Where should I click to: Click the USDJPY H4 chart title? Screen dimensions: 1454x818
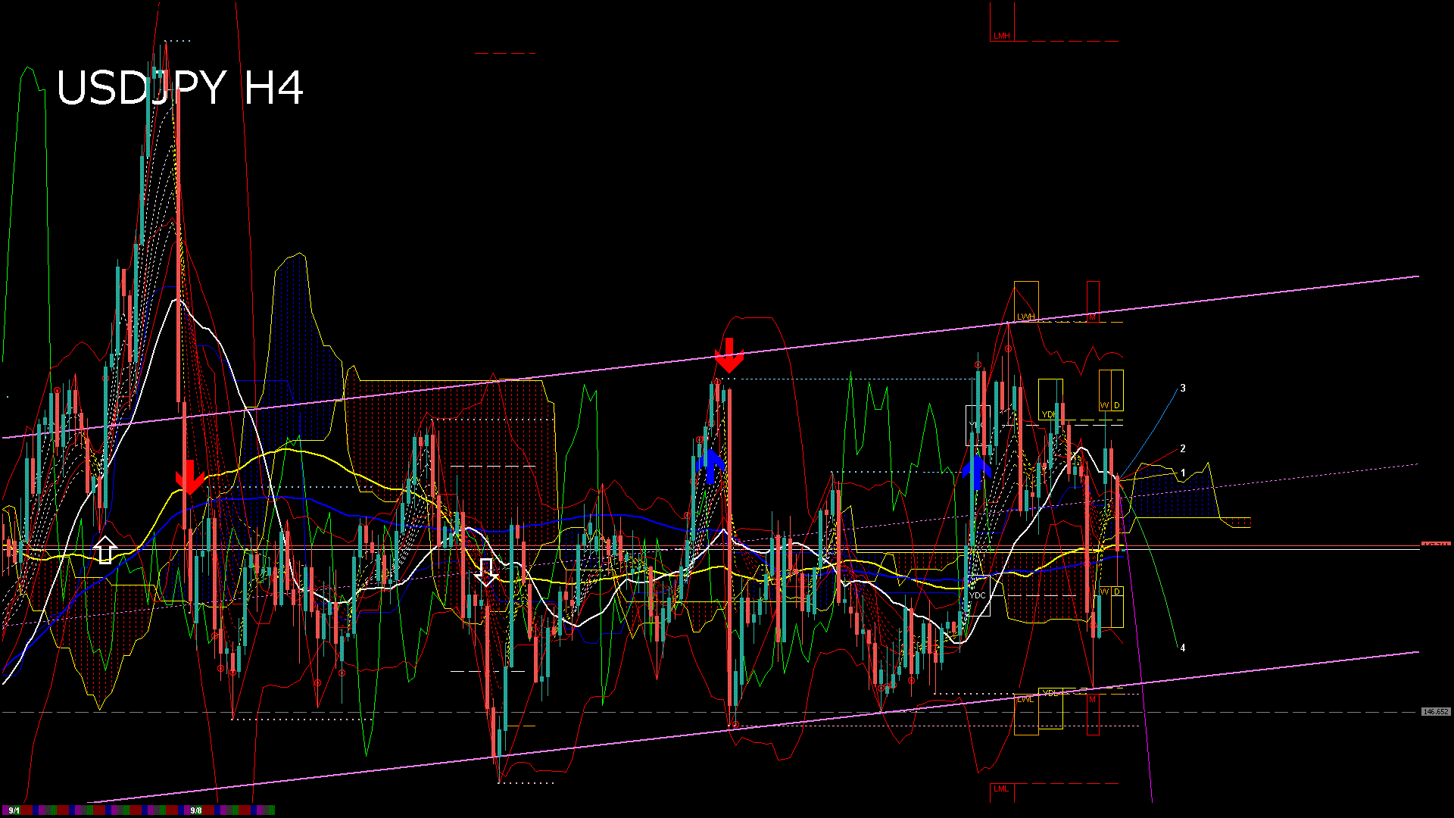180,88
